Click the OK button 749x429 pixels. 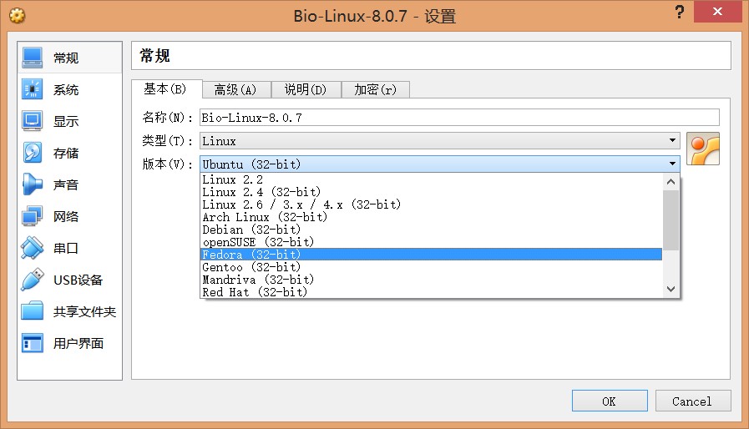(x=610, y=401)
